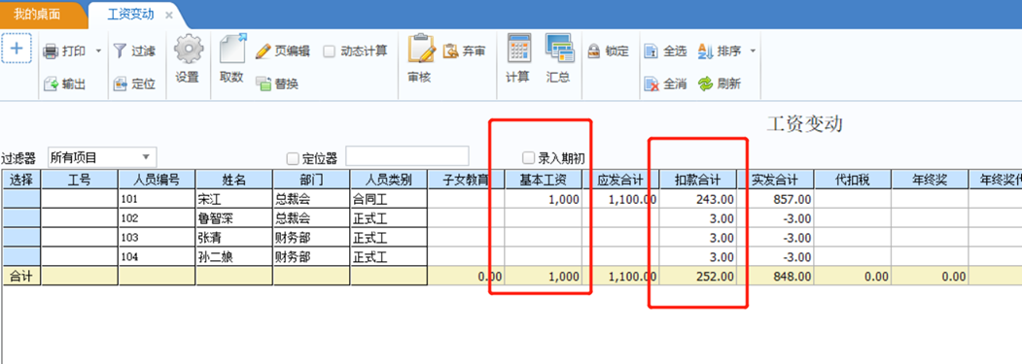Image resolution: width=1022 pixels, height=364 pixels.
Task: Select the 工资变动 tab
Action: tap(130, 15)
